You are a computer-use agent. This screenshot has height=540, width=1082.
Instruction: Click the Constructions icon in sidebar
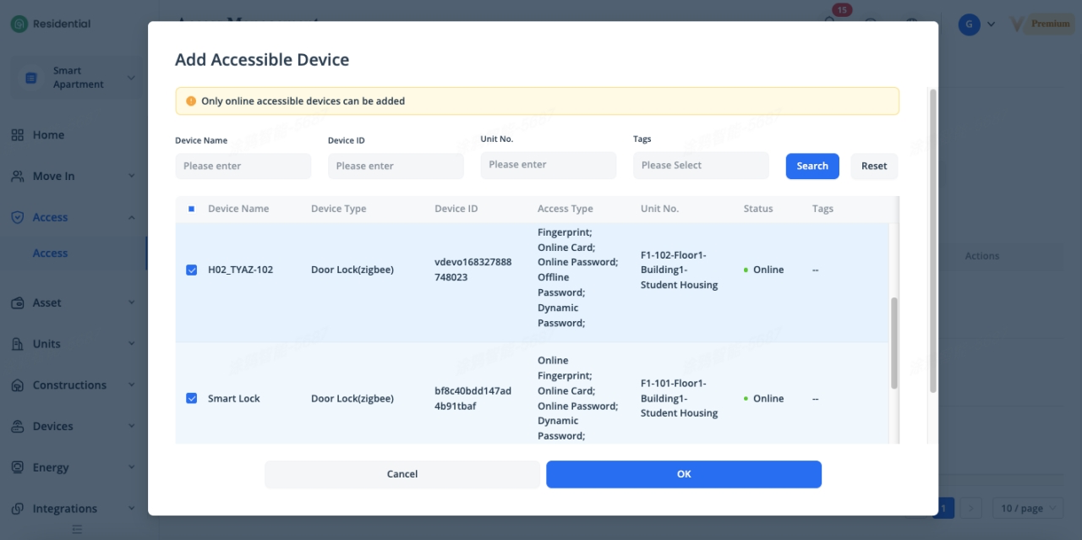[18, 385]
